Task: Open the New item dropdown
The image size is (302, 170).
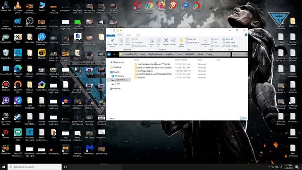Action: point(192,39)
